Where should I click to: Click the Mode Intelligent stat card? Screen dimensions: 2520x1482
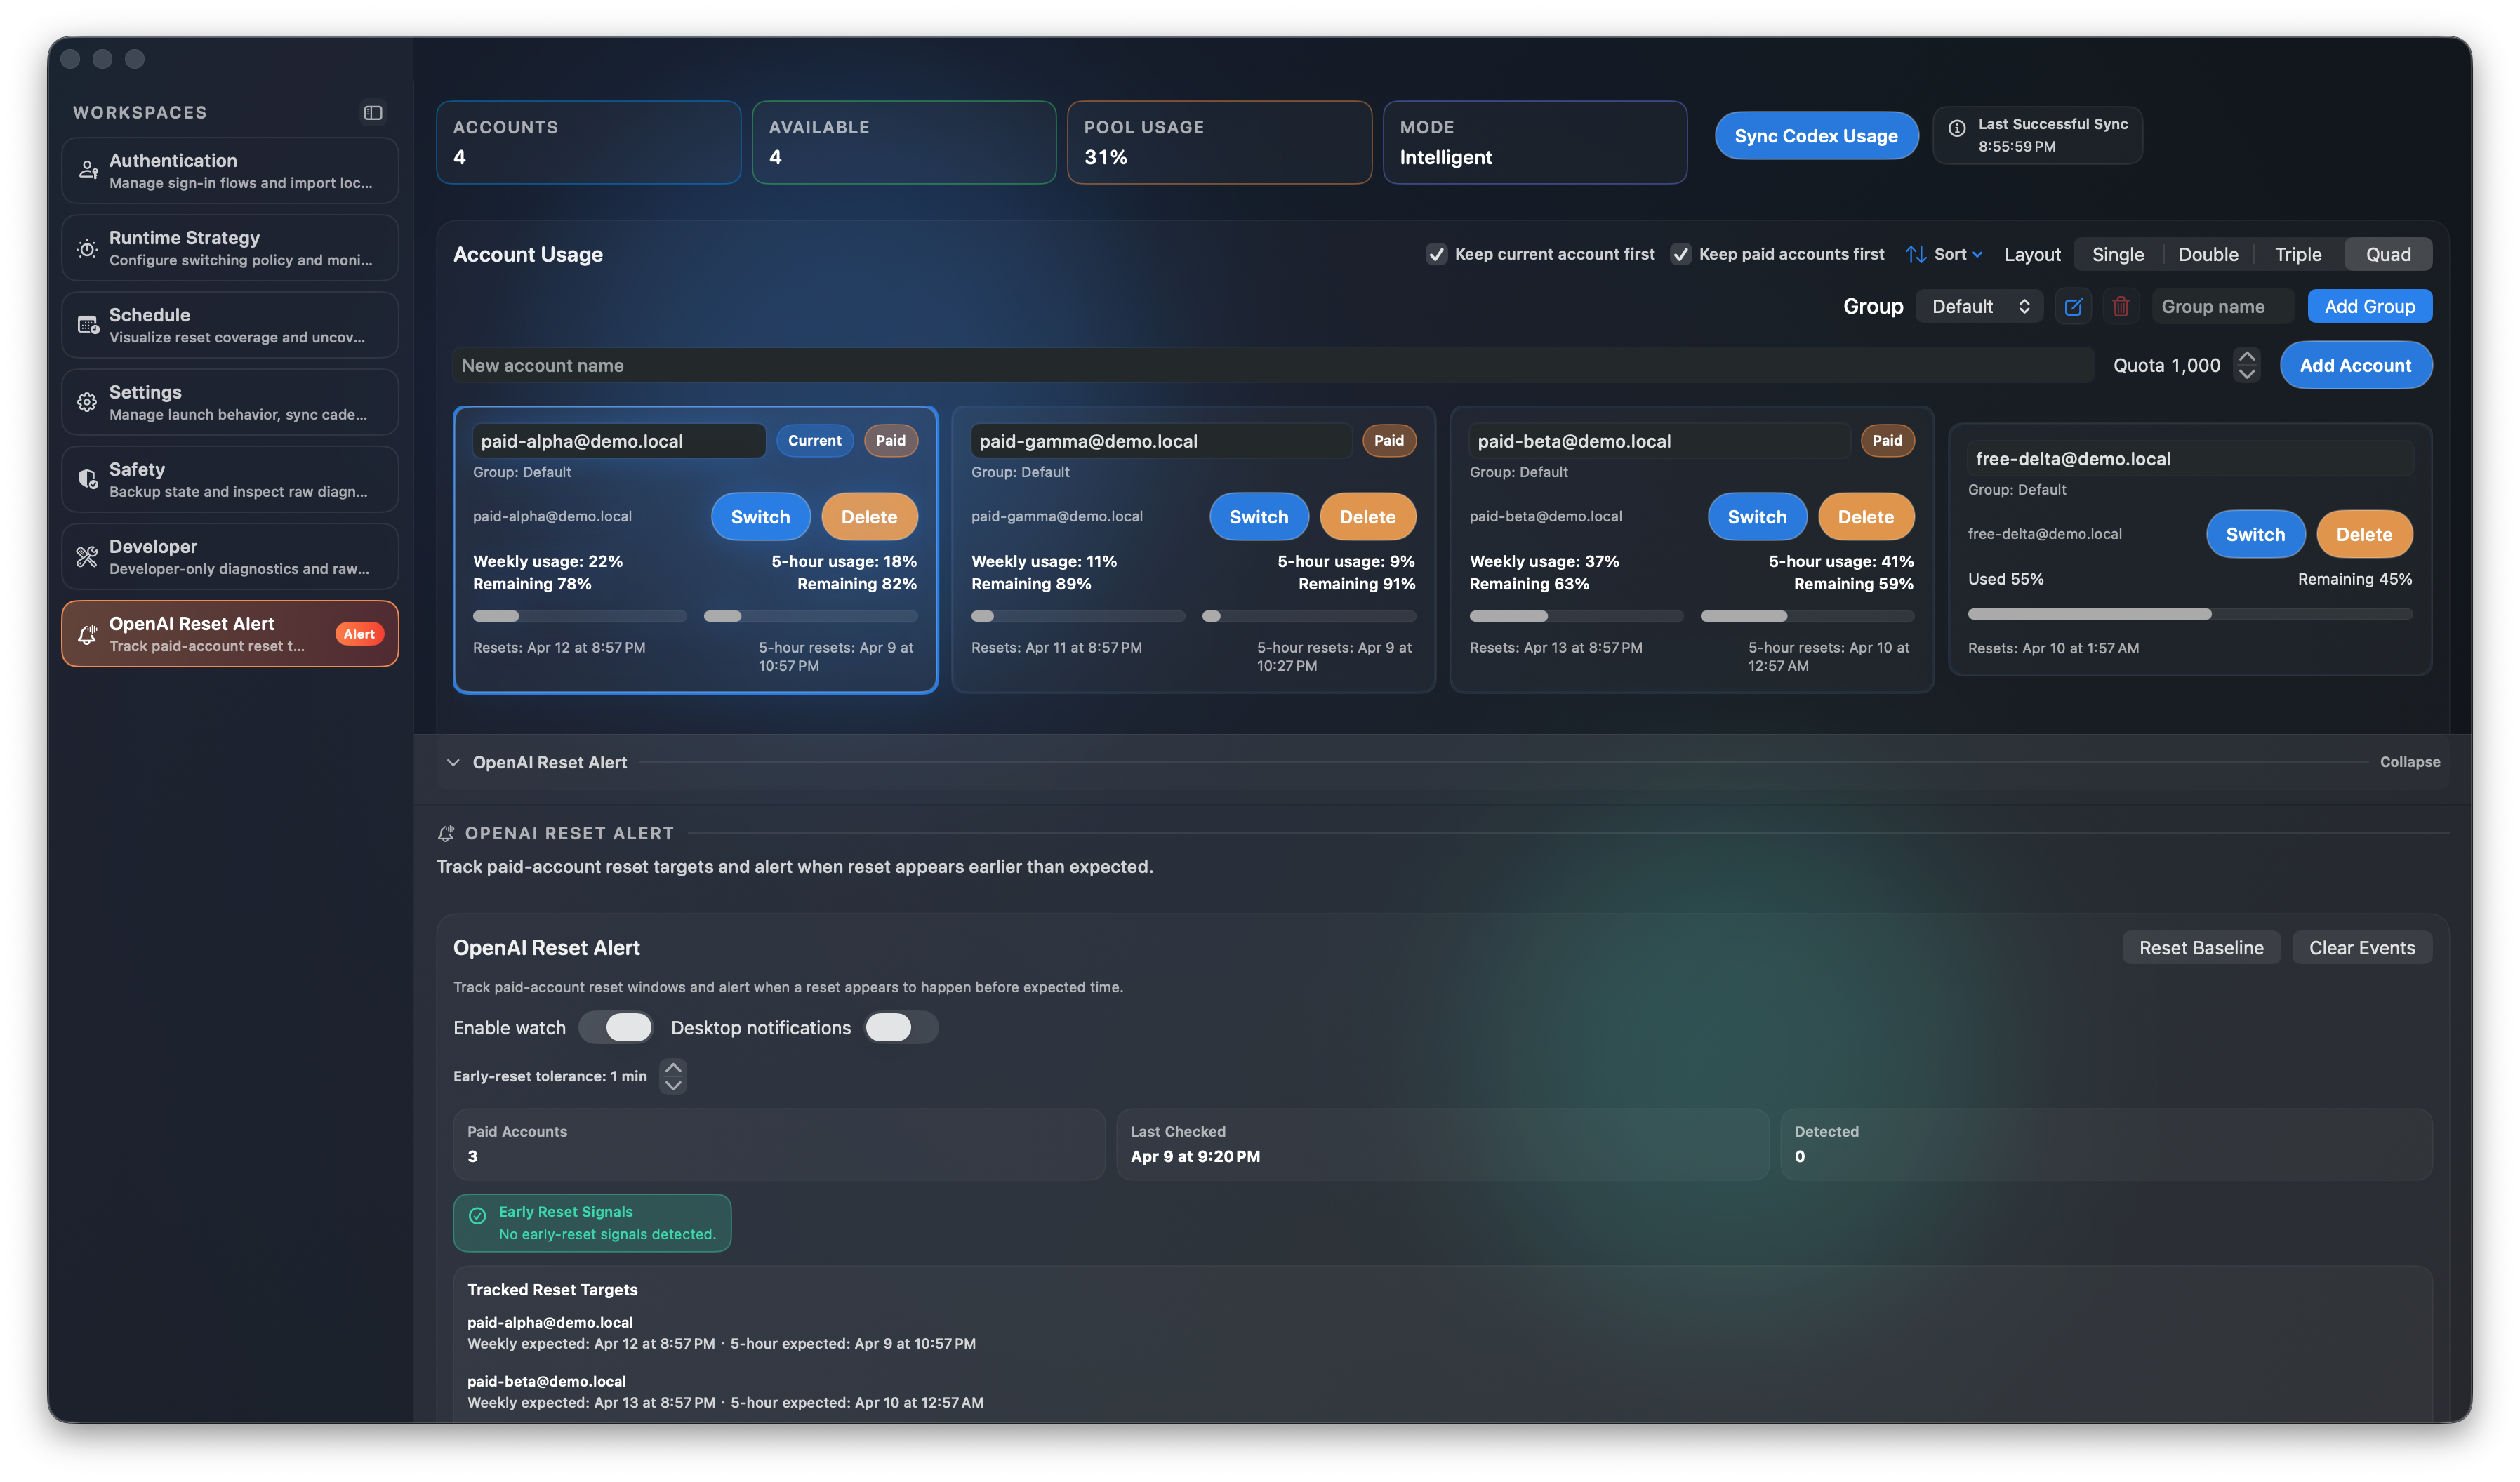coord(1535,143)
